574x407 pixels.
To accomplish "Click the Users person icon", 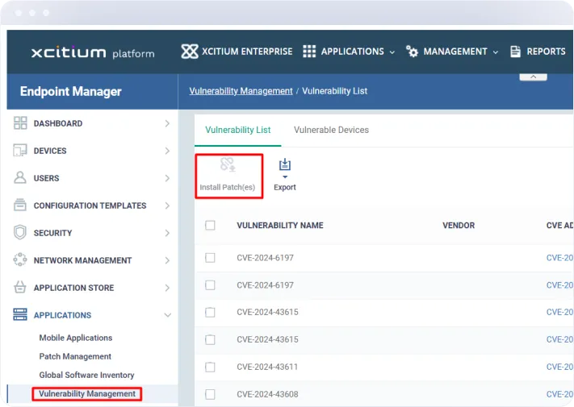I will click(20, 178).
